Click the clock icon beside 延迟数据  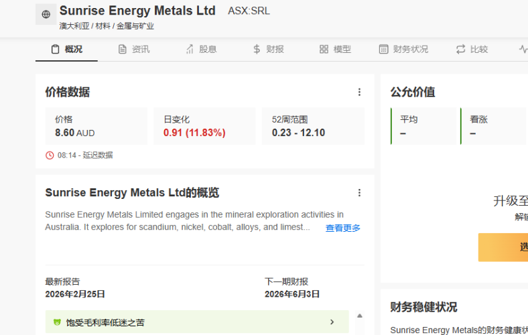coord(50,155)
